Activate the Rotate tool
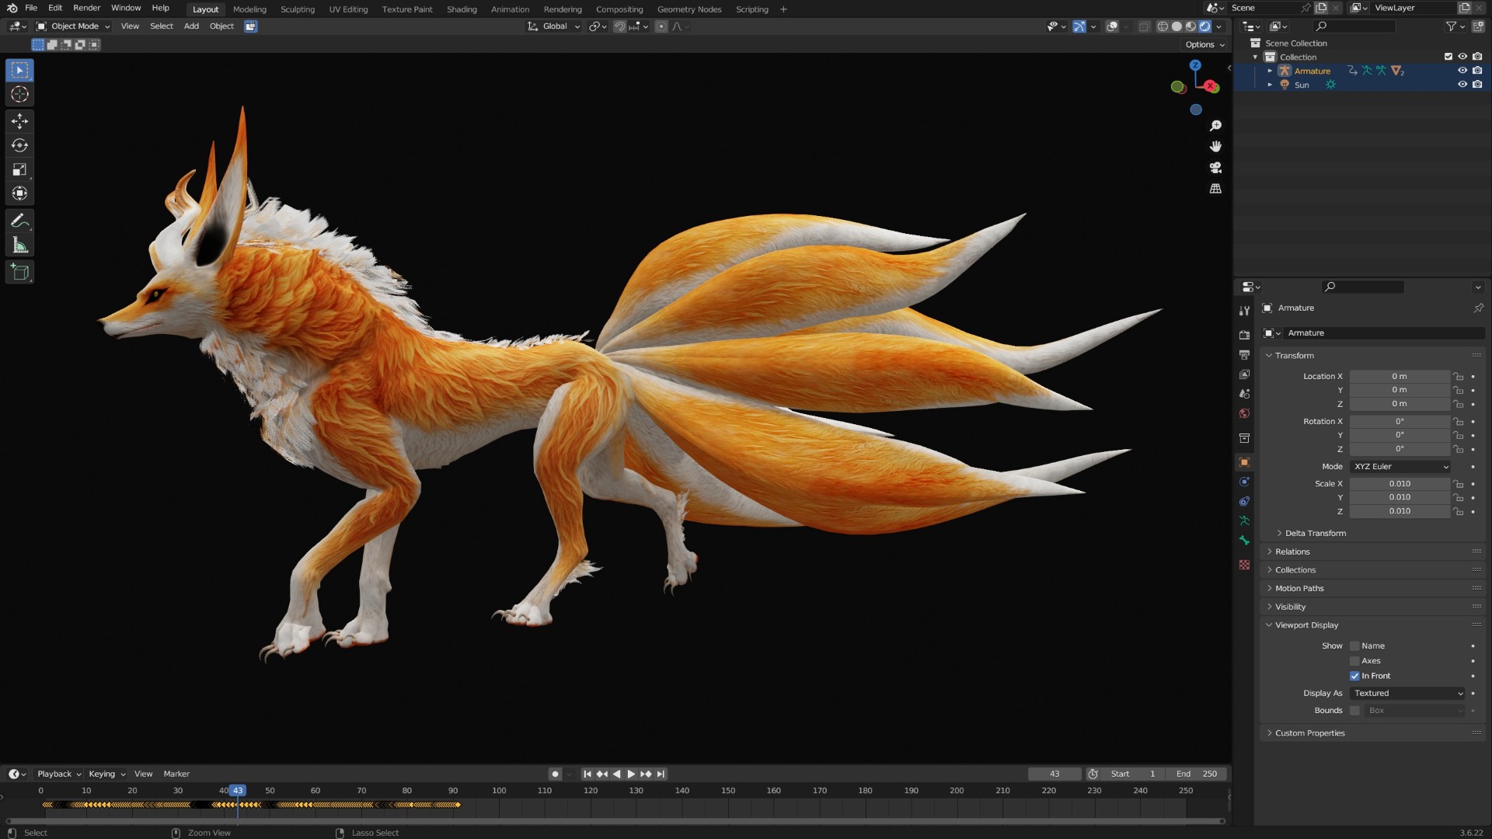The width and height of the screenshot is (1492, 839). tap(19, 145)
